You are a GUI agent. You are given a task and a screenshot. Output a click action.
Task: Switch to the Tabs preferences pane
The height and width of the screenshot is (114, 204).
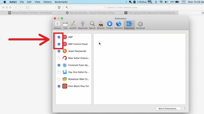pos(65,25)
